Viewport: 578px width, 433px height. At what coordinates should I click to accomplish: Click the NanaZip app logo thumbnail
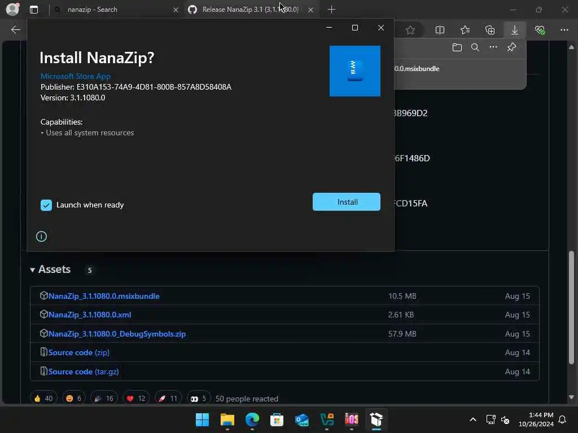click(x=354, y=71)
